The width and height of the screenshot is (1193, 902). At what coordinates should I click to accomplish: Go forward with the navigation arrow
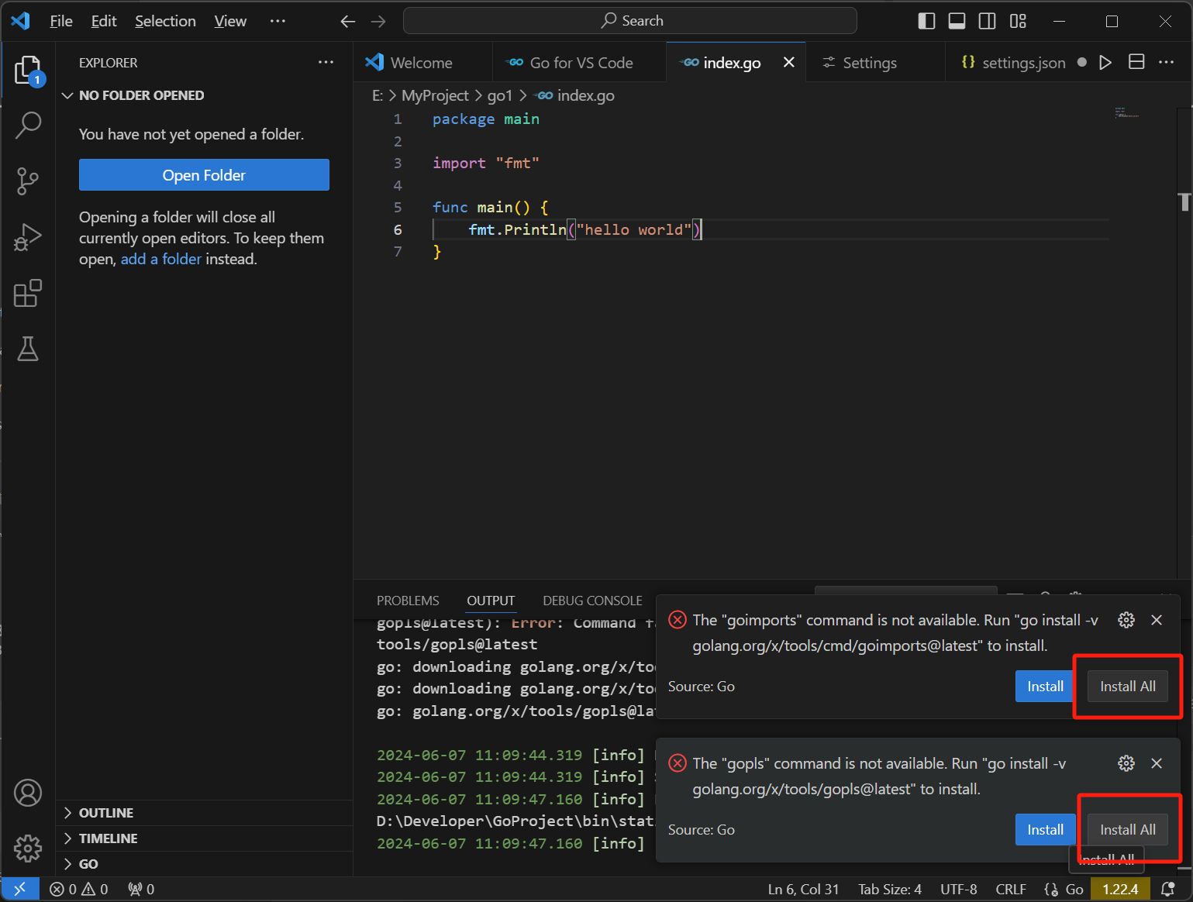378,21
